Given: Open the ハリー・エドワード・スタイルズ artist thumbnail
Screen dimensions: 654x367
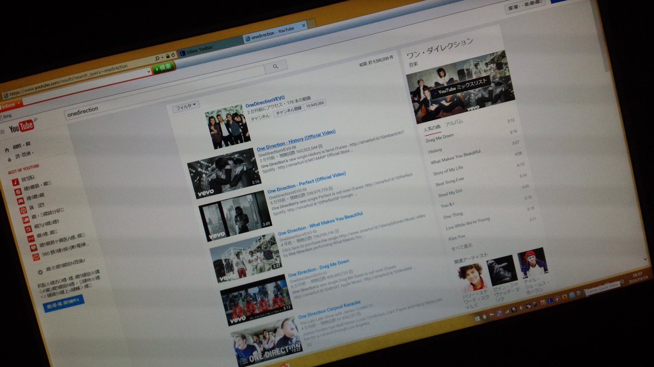Looking at the screenshot, I should coord(471,277).
